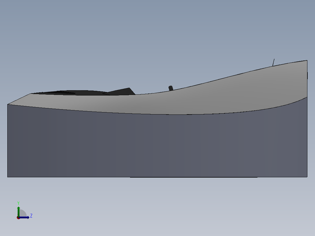The image size is (315, 236).
Task: Click the blue Z axis of the triad
Action: click(24, 218)
